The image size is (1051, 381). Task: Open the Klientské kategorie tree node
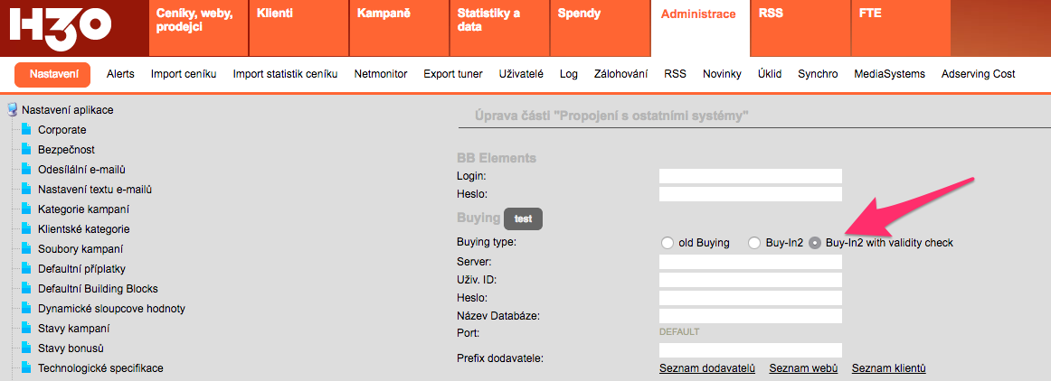83,229
